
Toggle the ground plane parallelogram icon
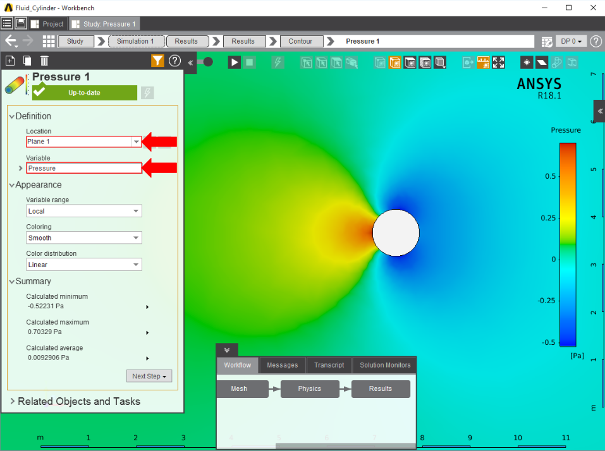click(x=542, y=63)
